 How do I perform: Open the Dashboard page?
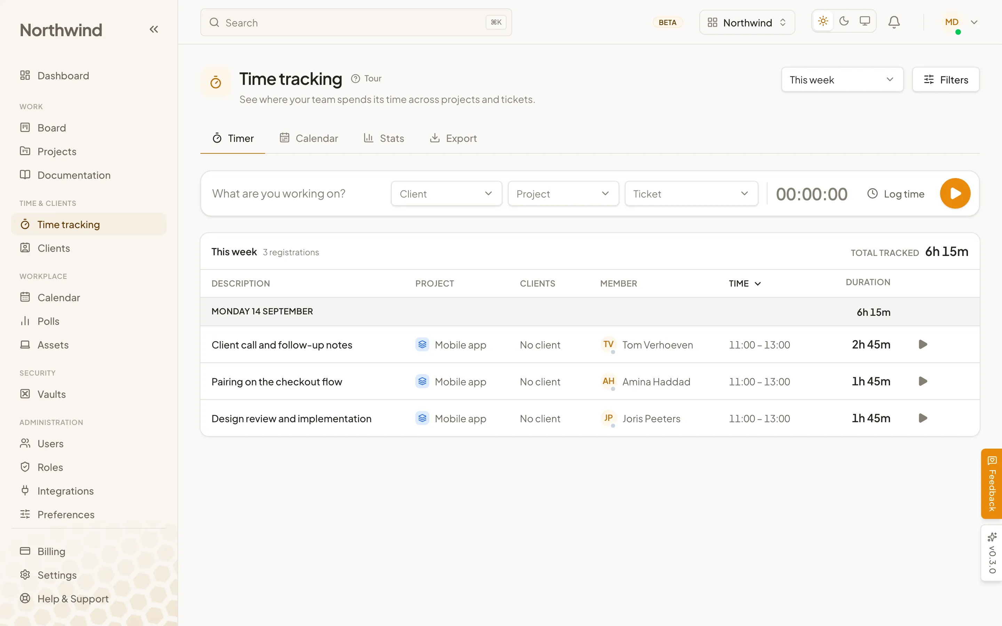tap(89, 76)
